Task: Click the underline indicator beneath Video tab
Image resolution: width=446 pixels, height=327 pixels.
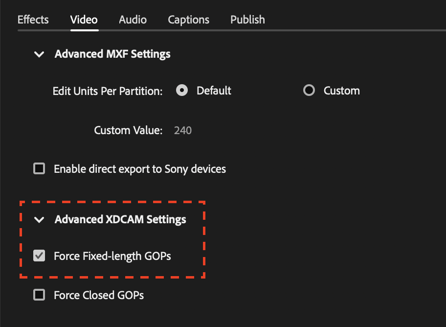Action: point(84,30)
